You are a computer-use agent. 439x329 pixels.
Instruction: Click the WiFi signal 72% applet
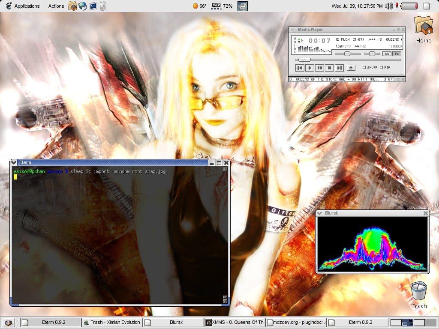[222, 6]
